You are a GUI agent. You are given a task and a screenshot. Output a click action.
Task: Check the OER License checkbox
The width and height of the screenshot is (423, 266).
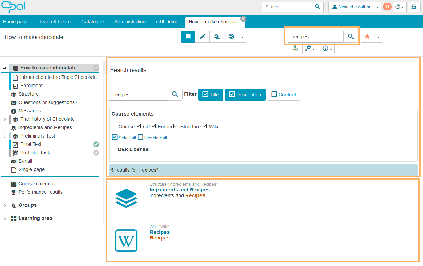[x=114, y=149]
